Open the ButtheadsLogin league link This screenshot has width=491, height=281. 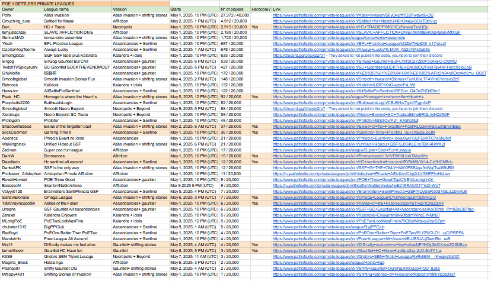[352, 103]
